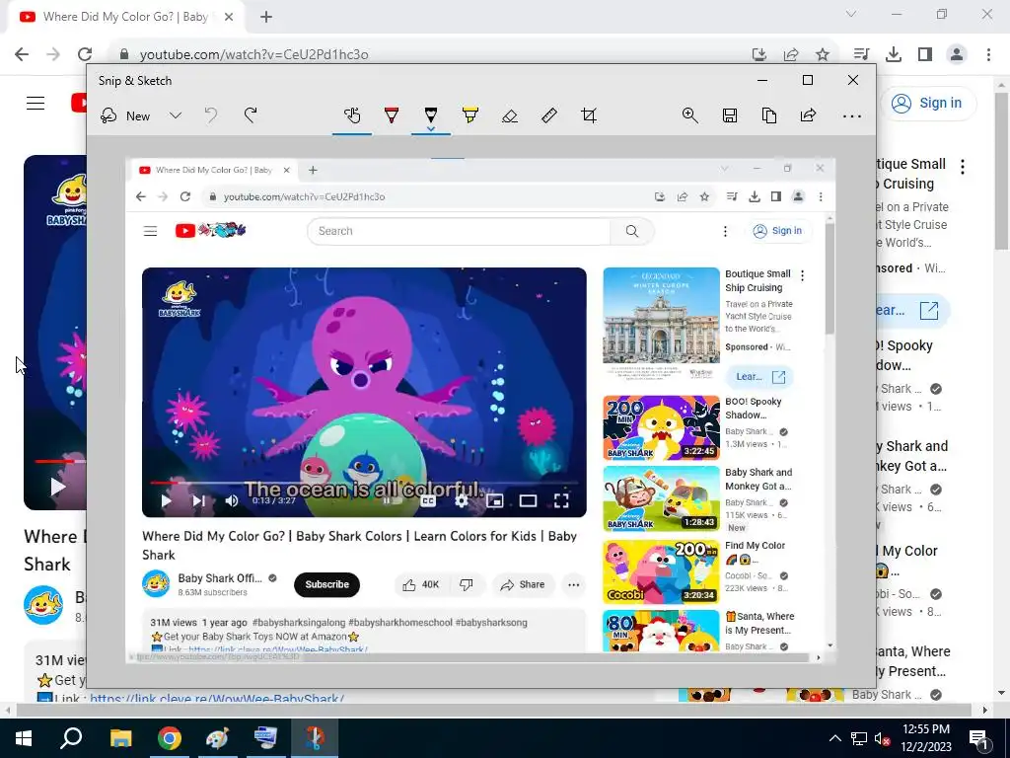The width and height of the screenshot is (1010, 758).
Task: Toggle the Touch Writing tool
Action: point(352,116)
